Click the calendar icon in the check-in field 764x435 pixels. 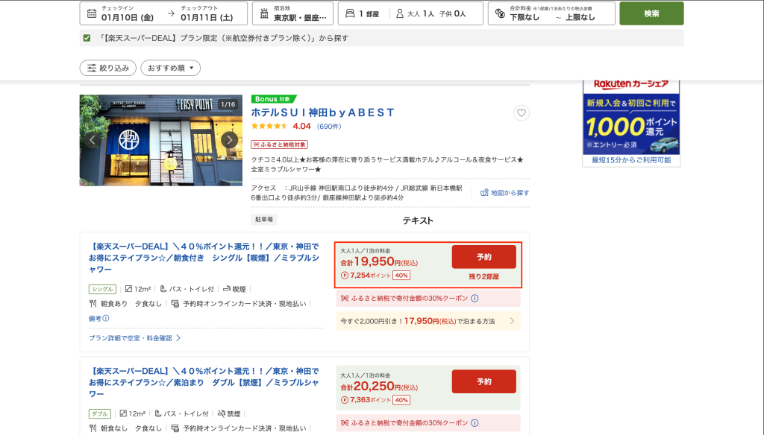pos(92,13)
